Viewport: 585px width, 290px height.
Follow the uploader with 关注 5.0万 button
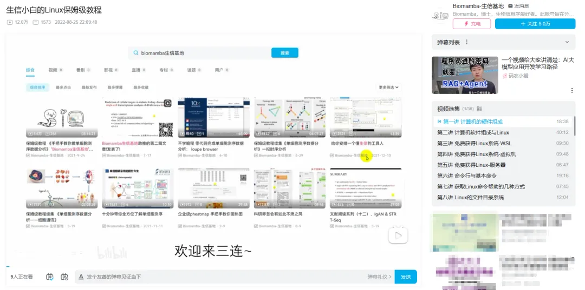pos(535,24)
